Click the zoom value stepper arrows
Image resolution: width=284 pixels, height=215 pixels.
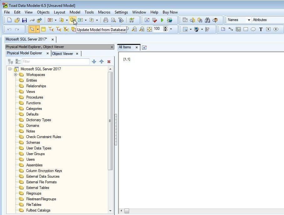(x=165, y=29)
